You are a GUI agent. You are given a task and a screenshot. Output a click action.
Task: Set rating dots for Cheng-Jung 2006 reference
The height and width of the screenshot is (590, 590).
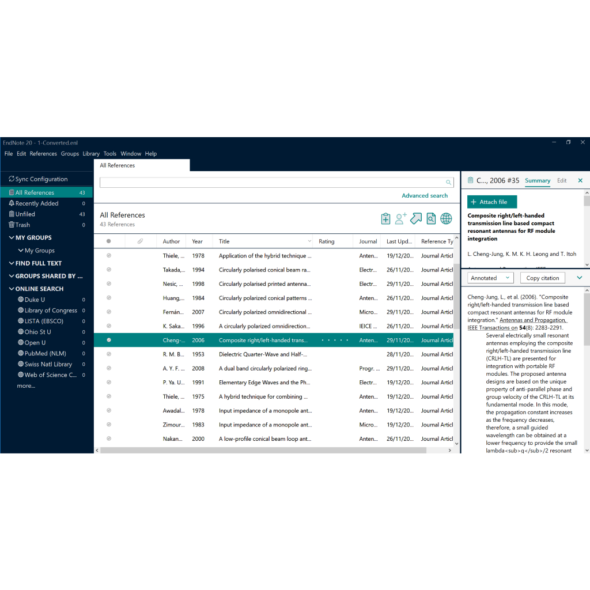pos(335,341)
